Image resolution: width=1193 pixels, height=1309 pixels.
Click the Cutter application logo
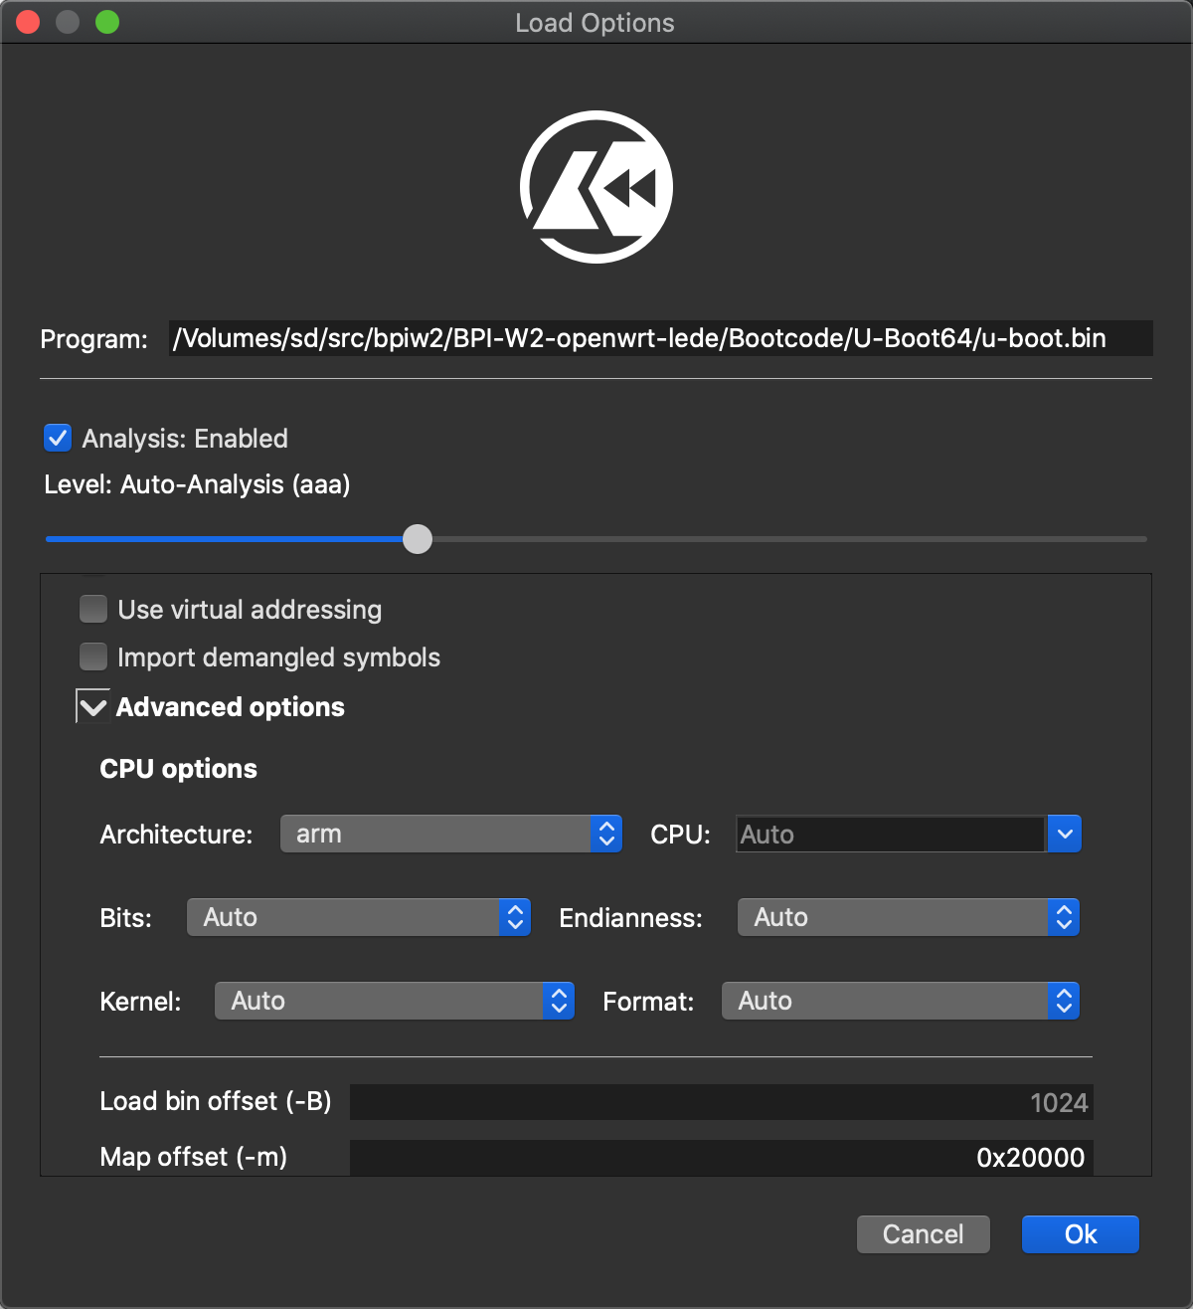coord(596,187)
